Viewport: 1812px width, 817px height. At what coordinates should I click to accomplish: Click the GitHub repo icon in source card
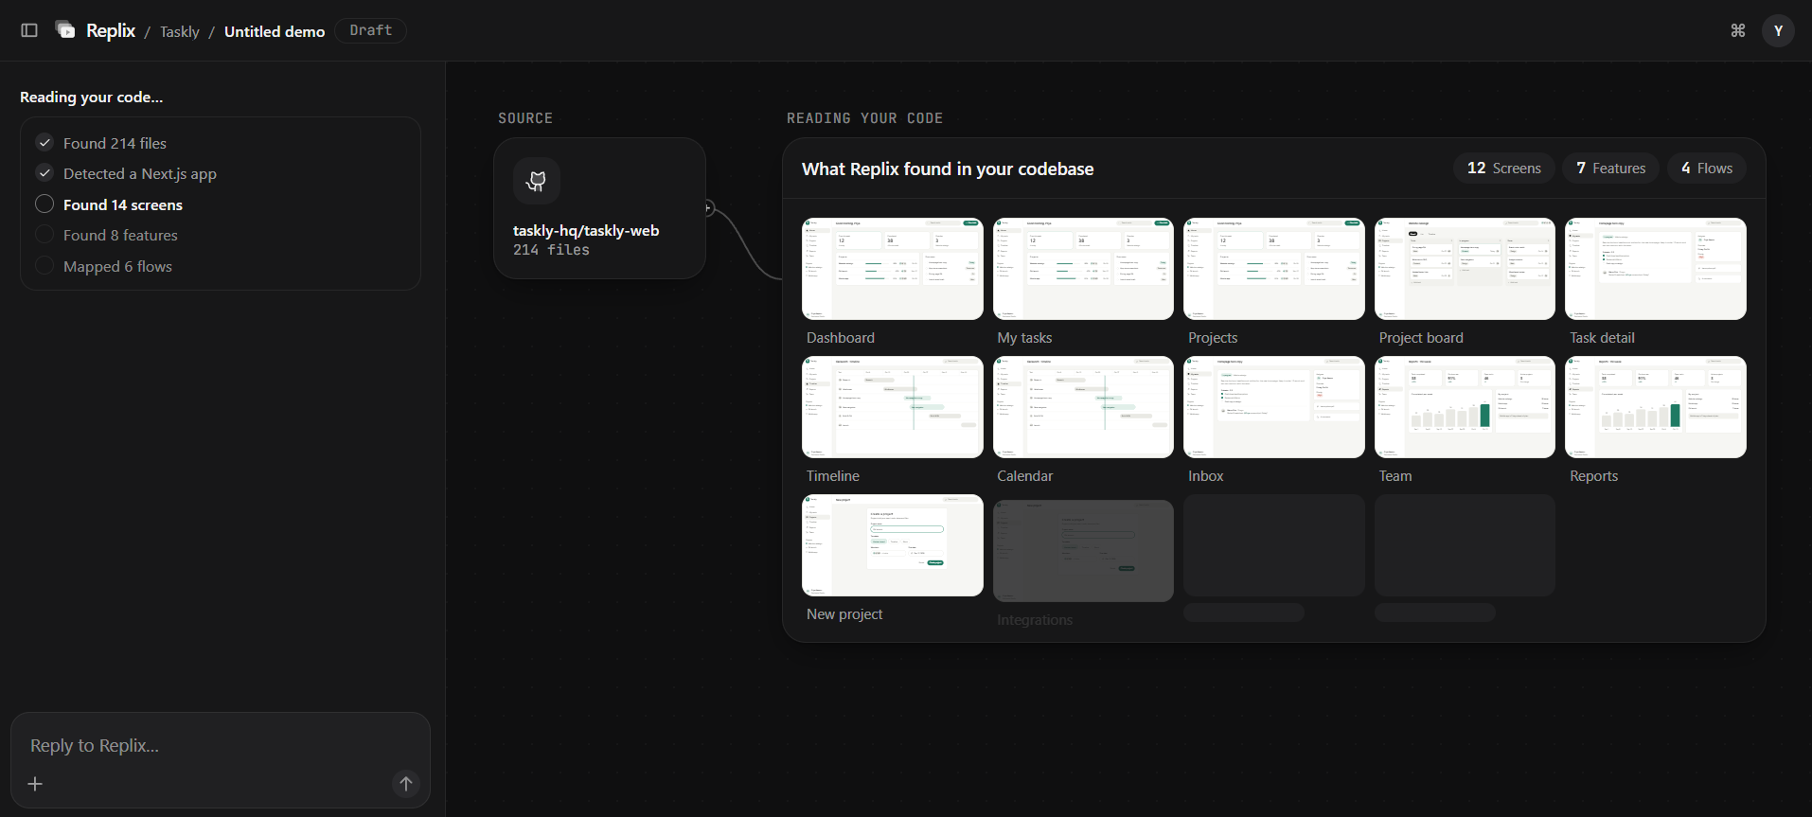coord(537,181)
